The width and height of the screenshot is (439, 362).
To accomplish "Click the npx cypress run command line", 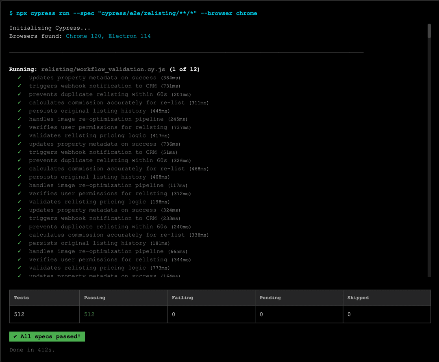I will (x=133, y=13).
